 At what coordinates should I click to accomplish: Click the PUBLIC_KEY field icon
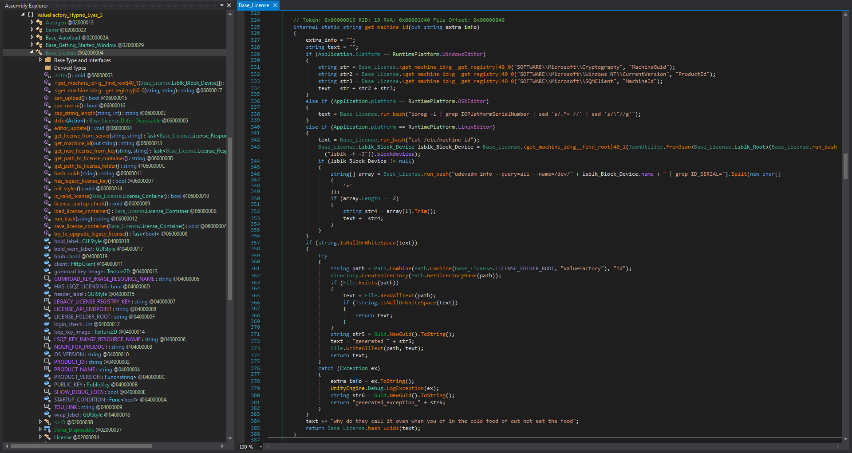pos(47,384)
